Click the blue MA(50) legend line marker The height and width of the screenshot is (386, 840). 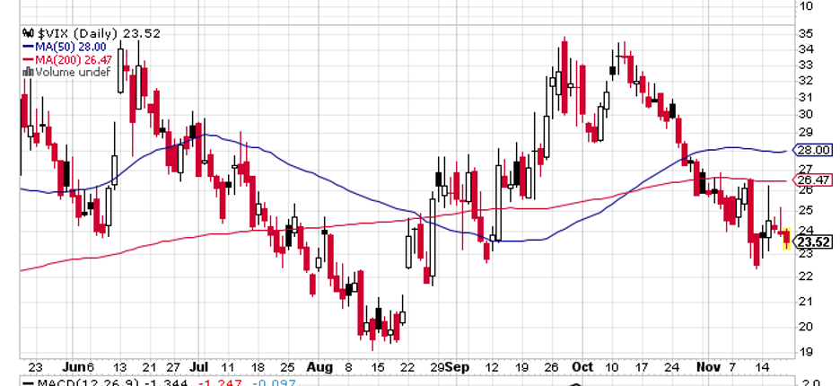(28, 47)
